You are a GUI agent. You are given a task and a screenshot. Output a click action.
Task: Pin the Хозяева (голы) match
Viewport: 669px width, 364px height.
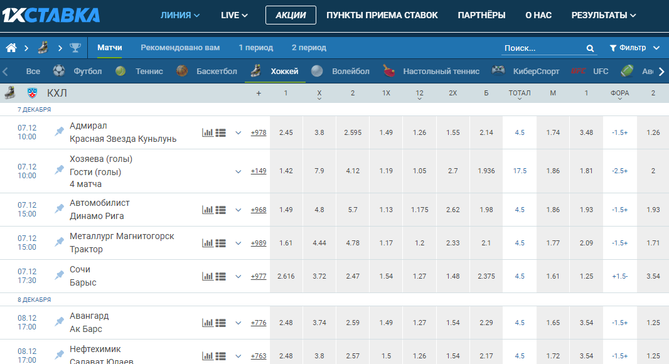click(x=59, y=171)
